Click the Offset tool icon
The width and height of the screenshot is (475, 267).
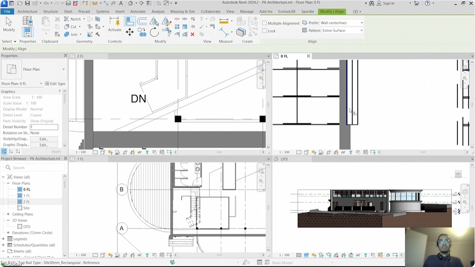pyautogui.click(x=142, y=21)
